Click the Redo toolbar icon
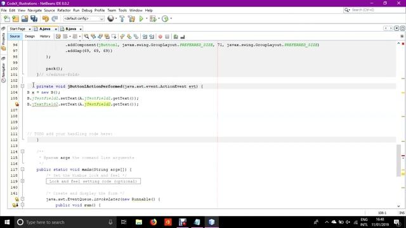 tap(55, 18)
